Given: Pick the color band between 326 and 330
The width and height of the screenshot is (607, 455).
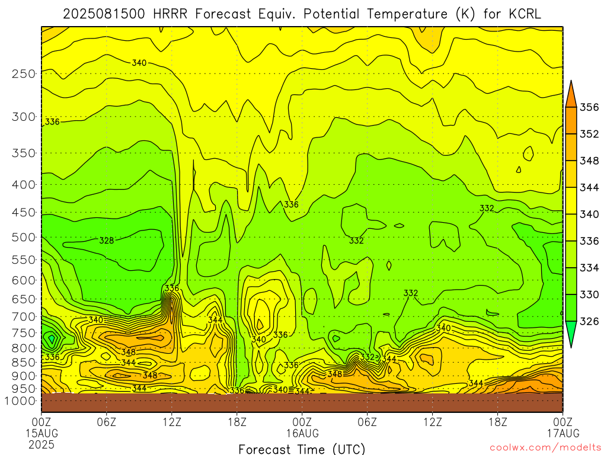Looking at the screenshot, I should click(x=571, y=308).
